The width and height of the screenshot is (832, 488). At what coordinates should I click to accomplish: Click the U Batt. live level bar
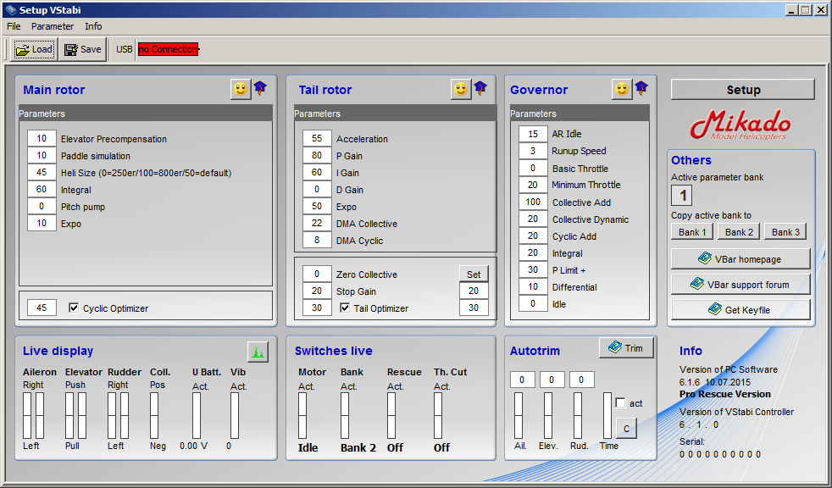197,415
